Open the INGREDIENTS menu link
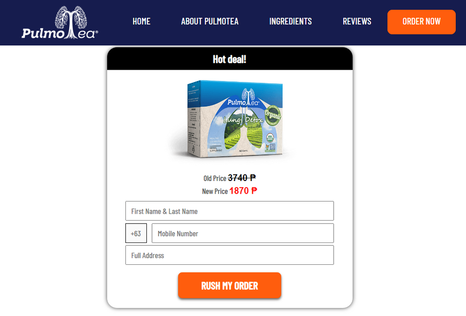Viewport: 466px width, 316px height. 290,21
